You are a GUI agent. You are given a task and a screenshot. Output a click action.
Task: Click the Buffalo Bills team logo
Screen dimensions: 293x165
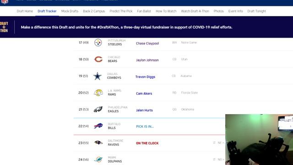(98, 126)
